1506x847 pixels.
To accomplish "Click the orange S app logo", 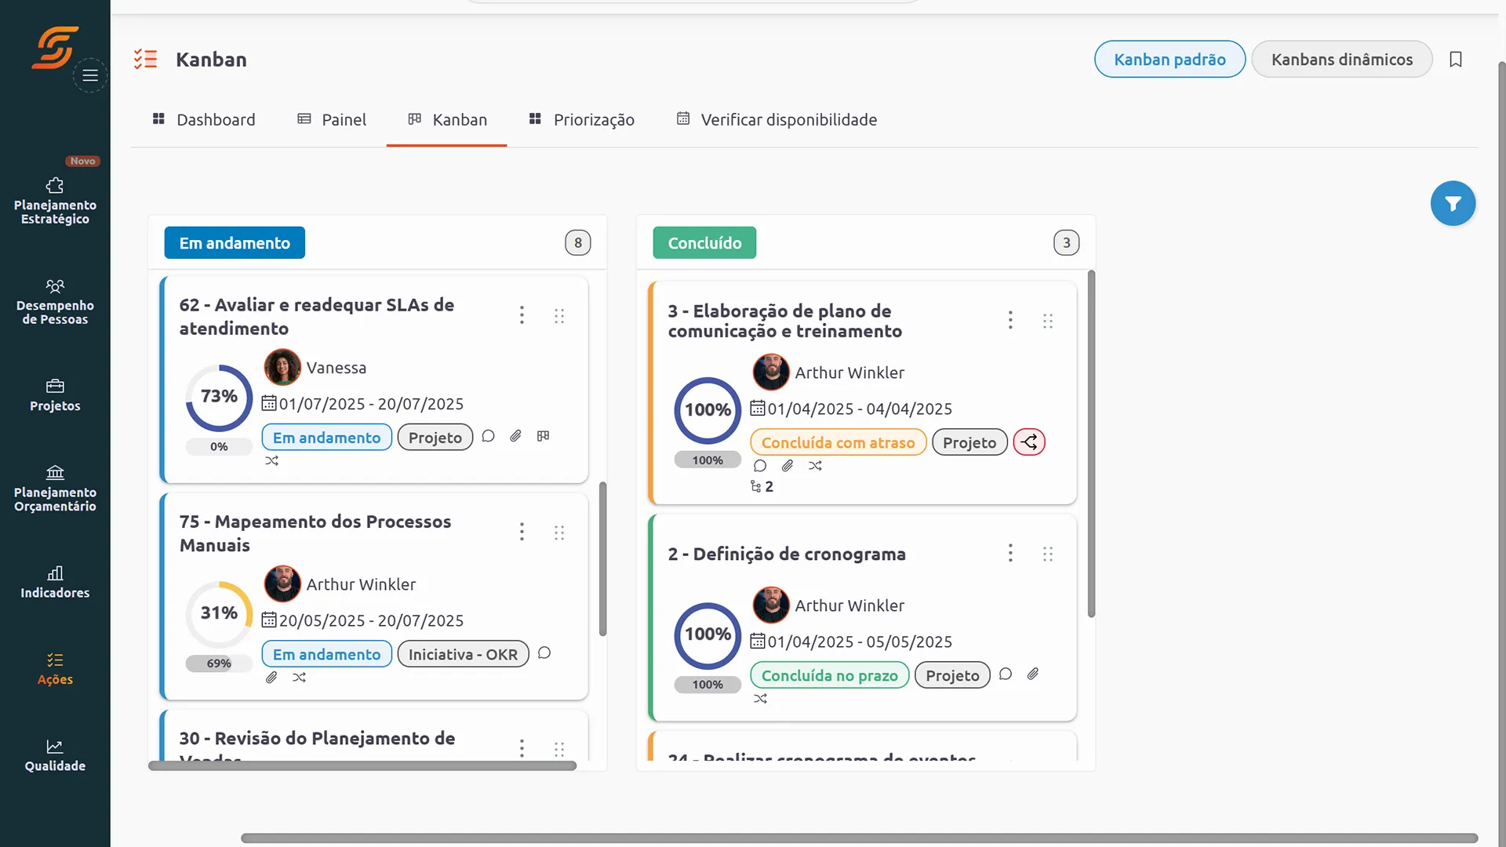I will coord(55,47).
